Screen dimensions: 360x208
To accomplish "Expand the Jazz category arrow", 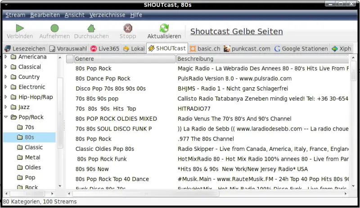I will pos(6,107).
